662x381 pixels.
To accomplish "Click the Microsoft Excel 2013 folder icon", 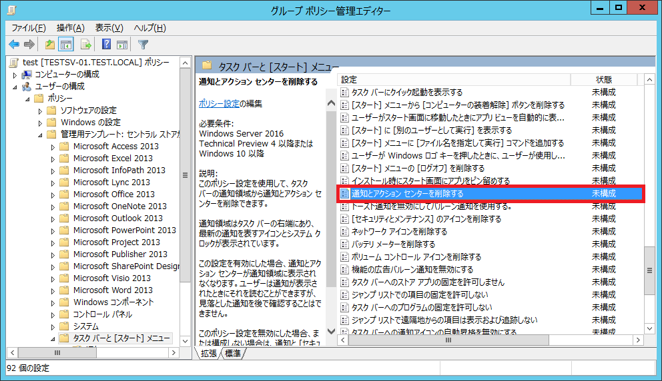I will tap(64, 158).
